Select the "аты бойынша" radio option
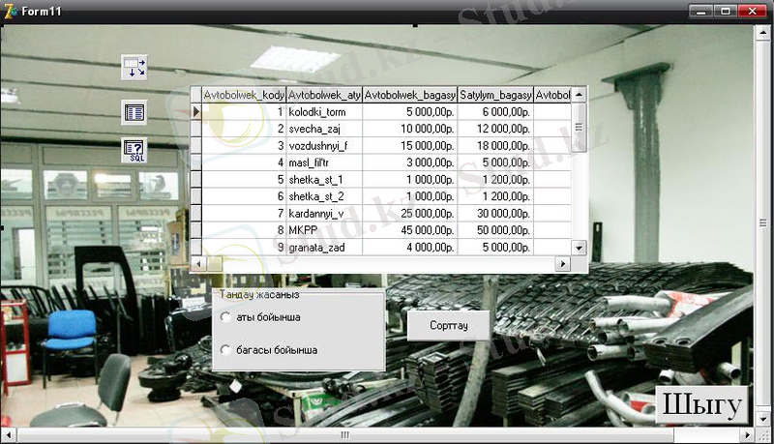The width and height of the screenshot is (774, 444). (225, 317)
